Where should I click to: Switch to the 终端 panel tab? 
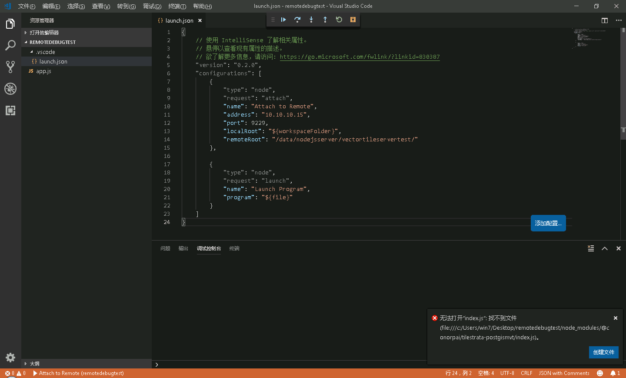tap(234, 248)
